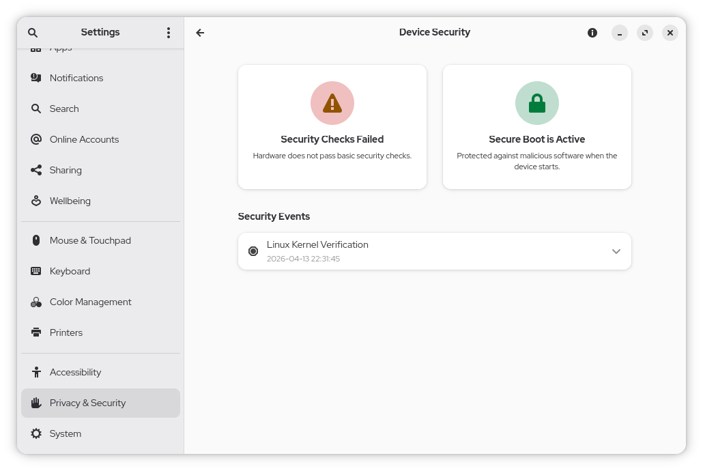Open the Settings three-dot menu

pos(169,33)
